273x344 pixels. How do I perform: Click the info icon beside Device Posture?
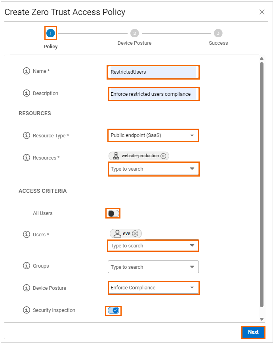pos(27,288)
